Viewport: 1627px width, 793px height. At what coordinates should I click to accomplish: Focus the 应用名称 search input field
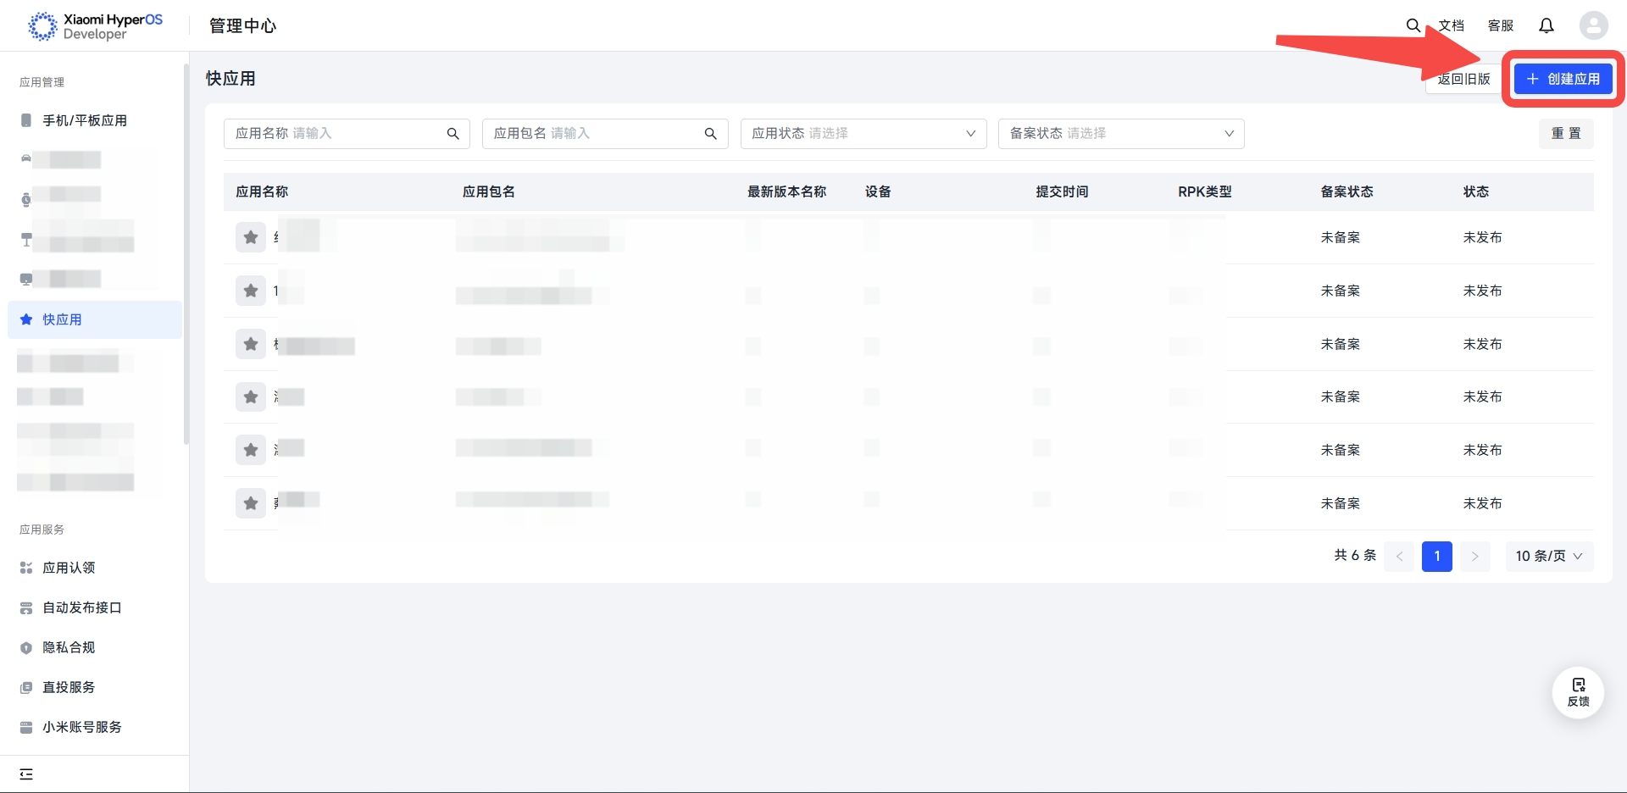click(364, 134)
